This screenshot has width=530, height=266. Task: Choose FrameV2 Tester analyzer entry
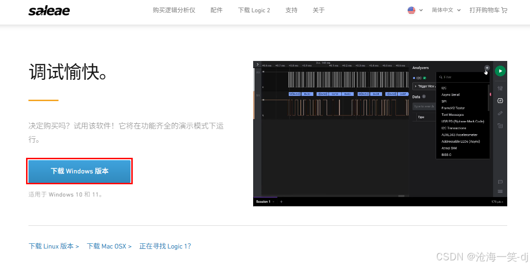point(453,108)
